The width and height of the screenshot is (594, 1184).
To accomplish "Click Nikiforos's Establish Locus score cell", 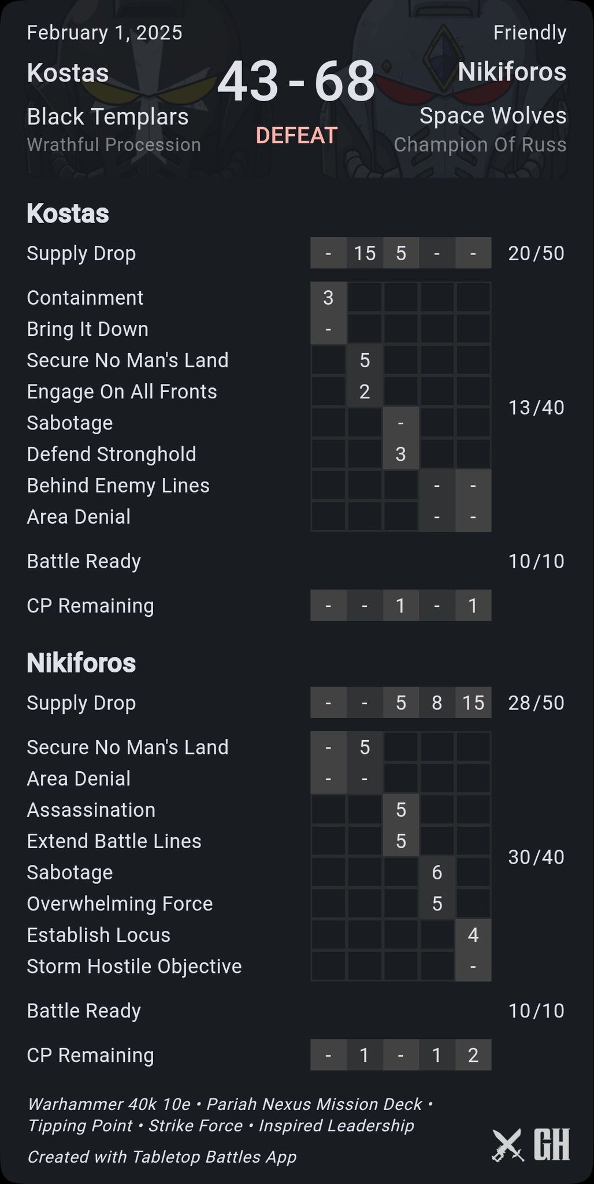I will 473,935.
